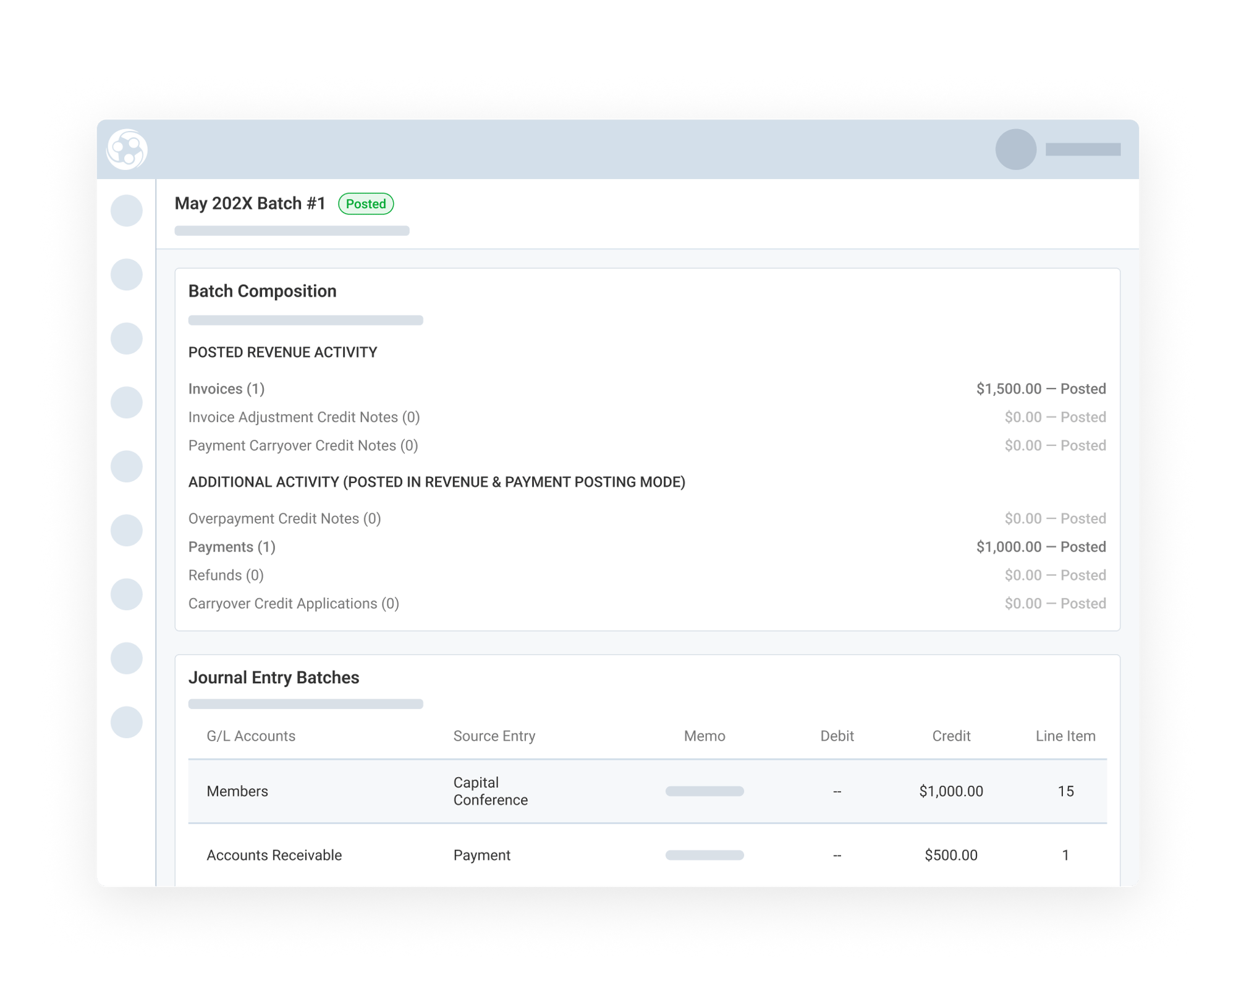The image size is (1236, 1005).
Task: Open Payment Carryover Credit Notes (0)
Action: point(647,445)
